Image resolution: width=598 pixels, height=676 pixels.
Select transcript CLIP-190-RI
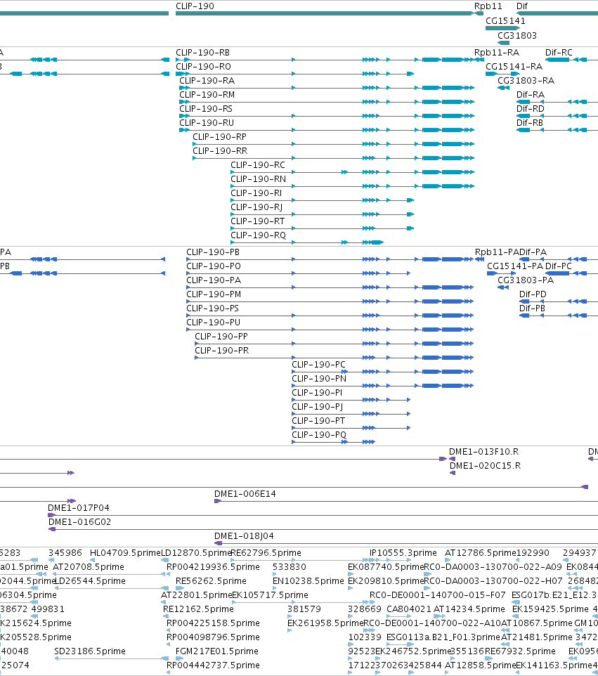click(x=256, y=193)
